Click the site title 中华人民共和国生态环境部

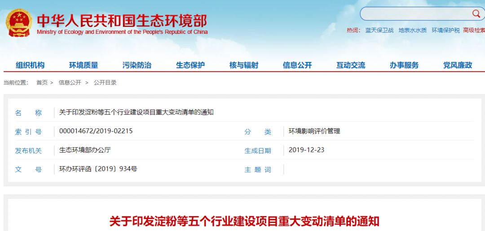(122, 20)
